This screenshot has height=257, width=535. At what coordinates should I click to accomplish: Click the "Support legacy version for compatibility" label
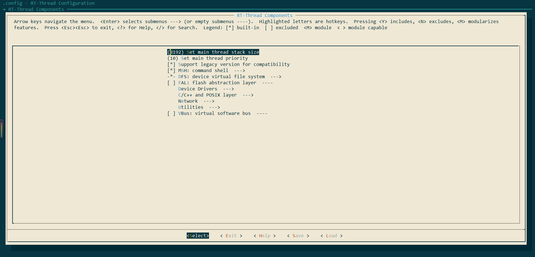point(234,64)
